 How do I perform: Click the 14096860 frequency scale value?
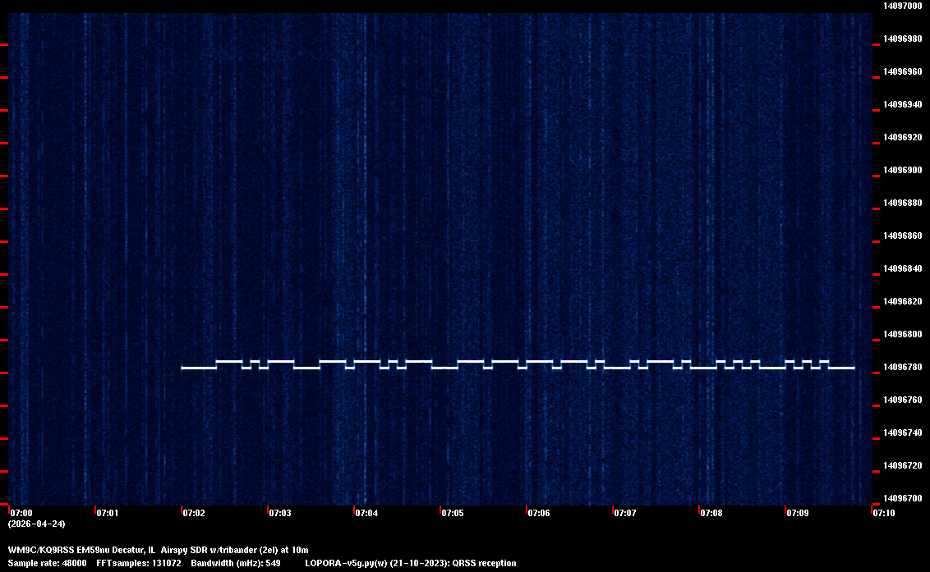click(x=901, y=236)
